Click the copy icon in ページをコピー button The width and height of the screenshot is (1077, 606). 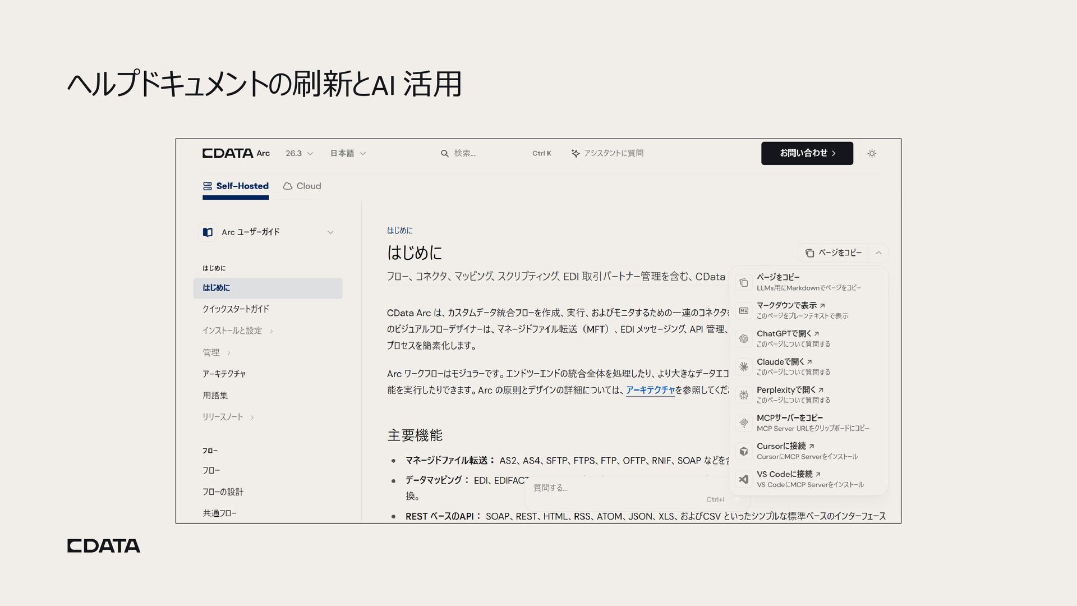(x=809, y=253)
